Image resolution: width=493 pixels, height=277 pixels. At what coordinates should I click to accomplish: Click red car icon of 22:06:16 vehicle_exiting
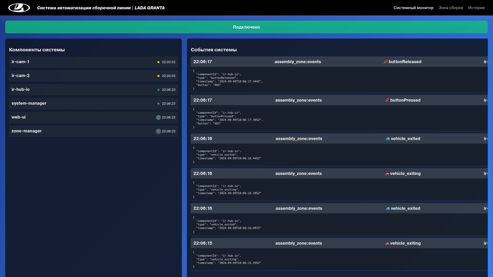(387, 174)
